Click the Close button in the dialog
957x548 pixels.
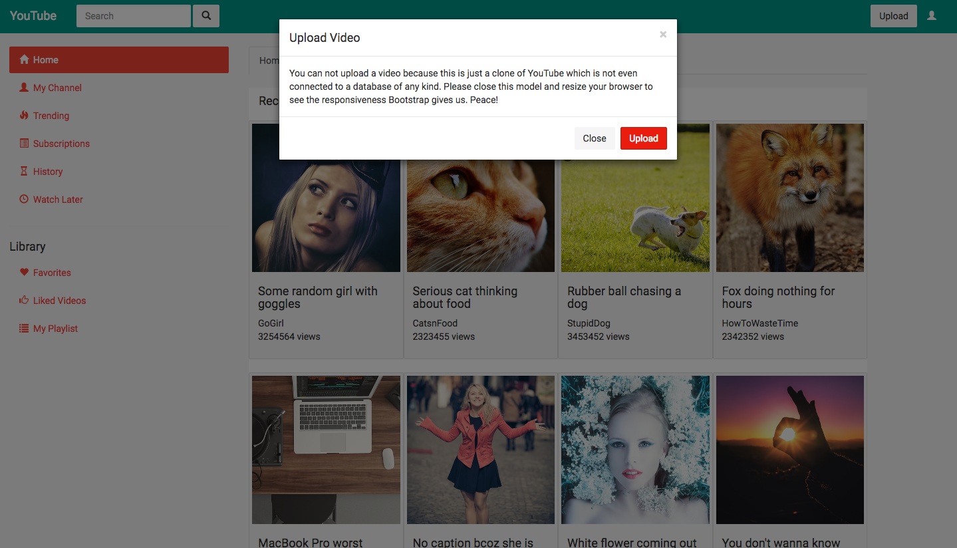(594, 138)
